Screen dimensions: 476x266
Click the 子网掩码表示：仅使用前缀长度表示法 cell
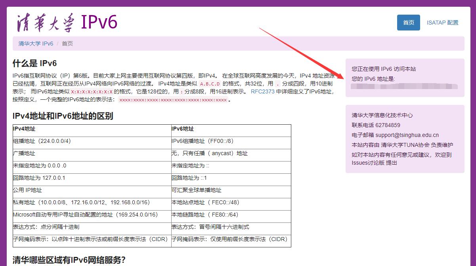click(231, 241)
